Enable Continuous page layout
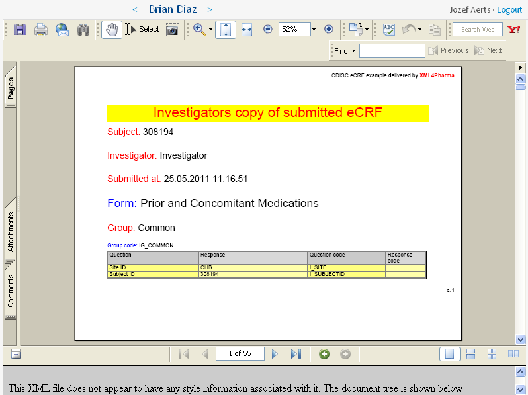The height and width of the screenshot is (395, 528). (x=471, y=354)
